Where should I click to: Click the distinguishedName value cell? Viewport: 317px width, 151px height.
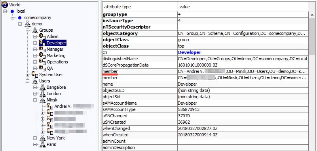[x=243, y=59]
